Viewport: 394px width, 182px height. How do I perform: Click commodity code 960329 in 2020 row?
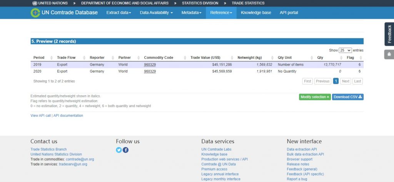click(x=150, y=71)
